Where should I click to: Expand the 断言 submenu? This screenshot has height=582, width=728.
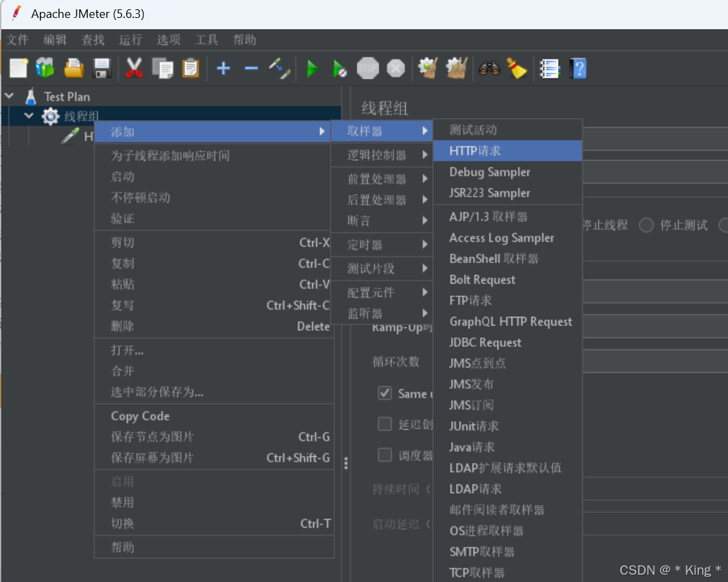pyautogui.click(x=382, y=221)
